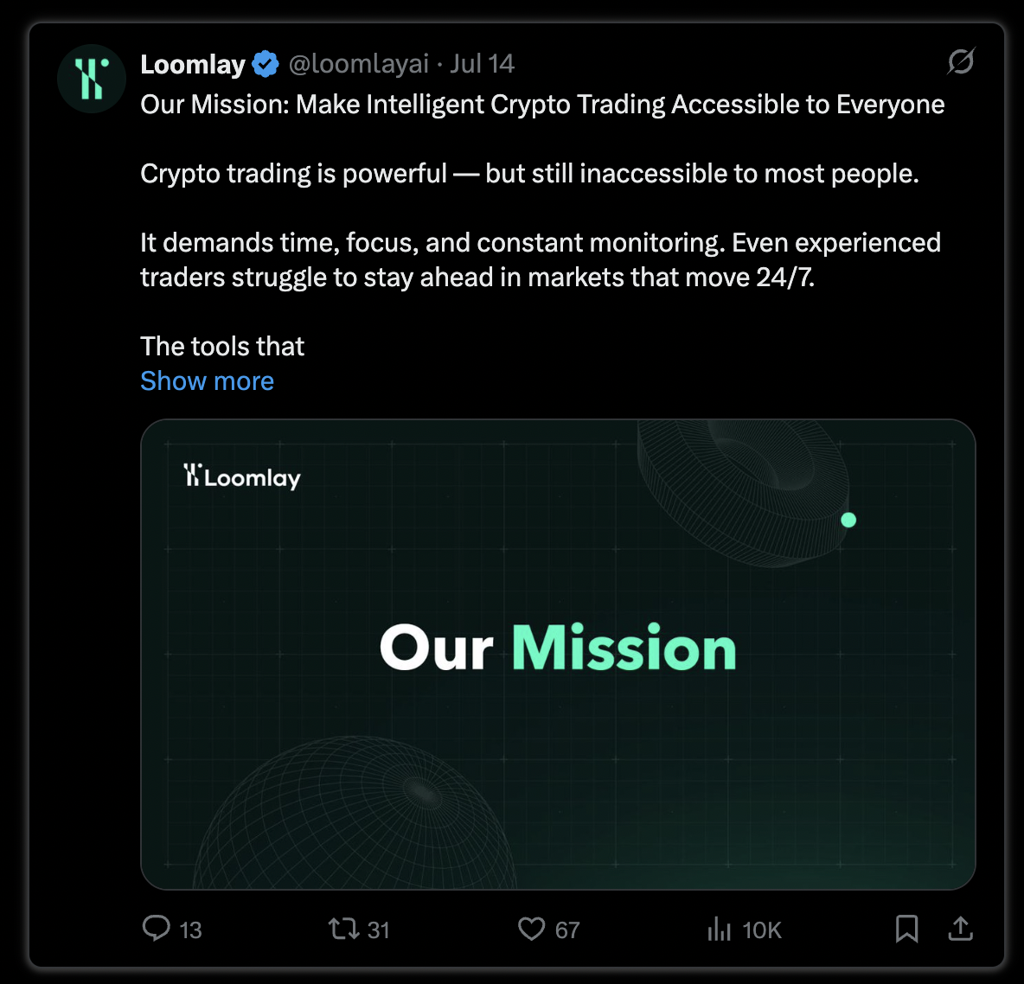Click the blue verified badge
Viewport: 1024px width, 984px height.
tap(266, 64)
